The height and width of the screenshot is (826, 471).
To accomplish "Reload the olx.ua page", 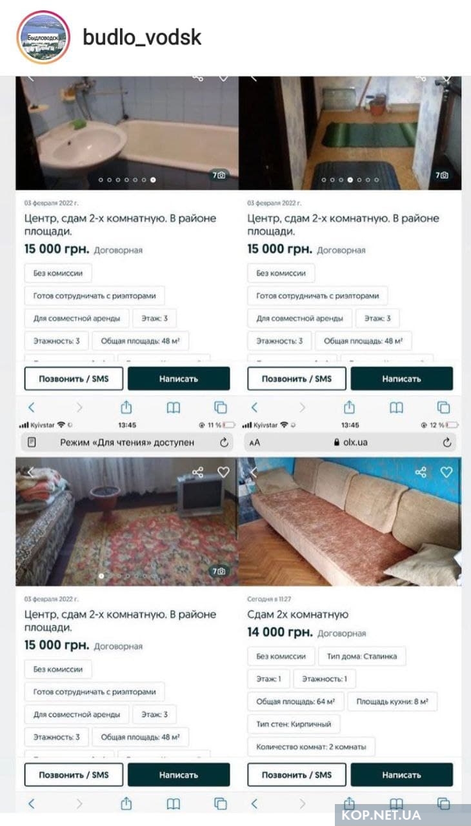I will (447, 443).
